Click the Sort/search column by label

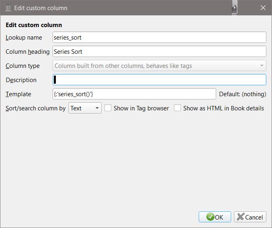(36, 108)
